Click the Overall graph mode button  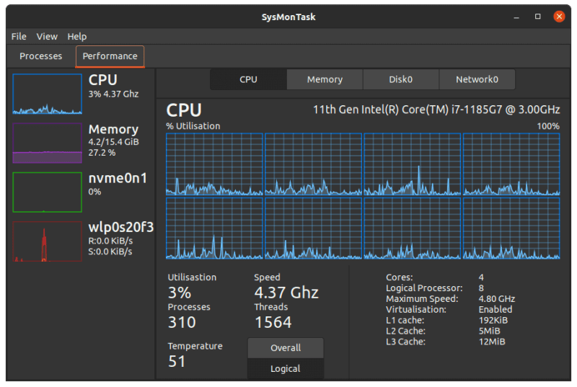pyautogui.click(x=286, y=348)
